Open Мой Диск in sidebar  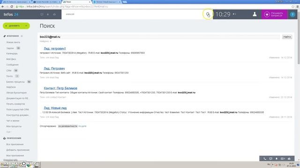[x=11, y=59]
